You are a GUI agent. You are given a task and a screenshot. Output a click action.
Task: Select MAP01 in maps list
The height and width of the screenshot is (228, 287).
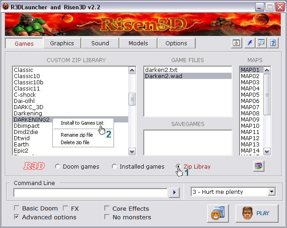(x=252, y=70)
